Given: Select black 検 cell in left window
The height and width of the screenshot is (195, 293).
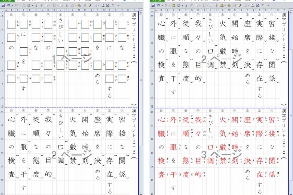Looking at the screenshot, I should [x=11, y=161].
